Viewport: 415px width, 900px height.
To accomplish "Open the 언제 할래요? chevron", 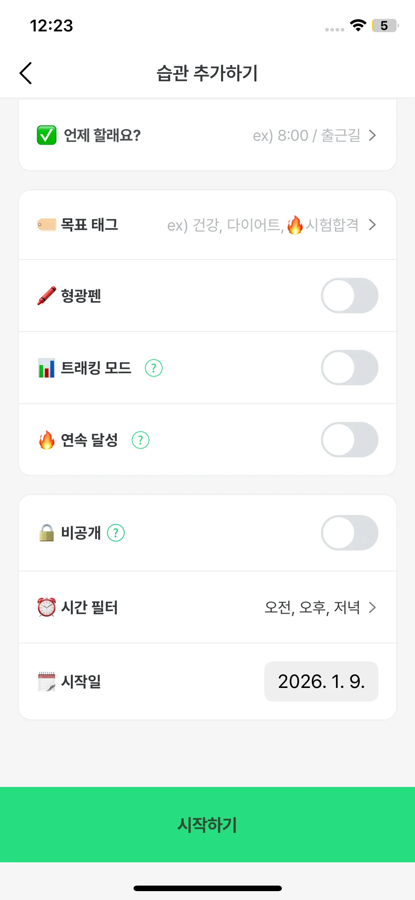I will 373,136.
